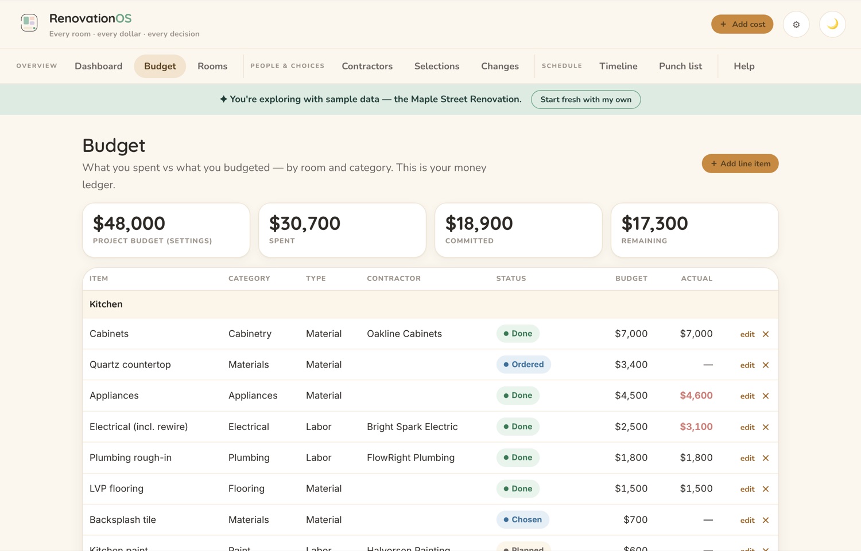Click Start fresh with my own
The image size is (861, 551).
point(585,99)
